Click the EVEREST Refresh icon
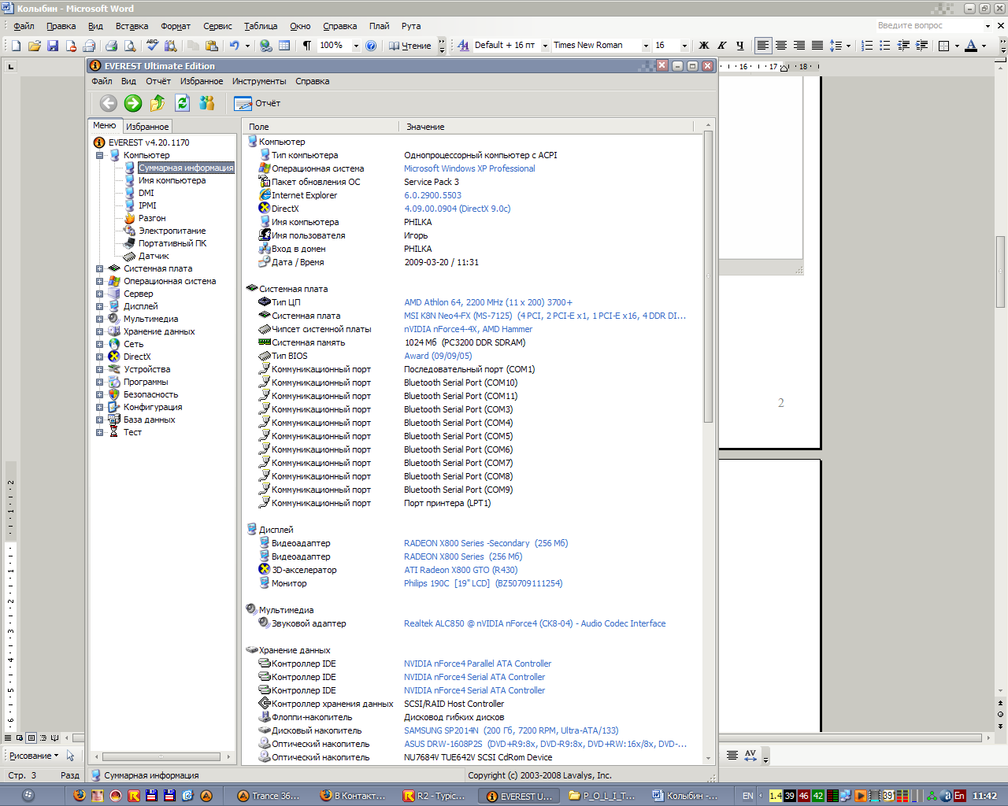 coord(183,103)
